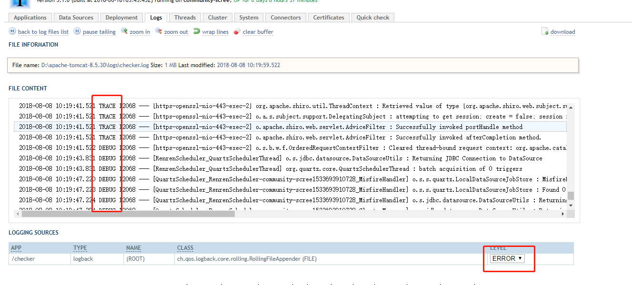Click the back to log files list icon

point(12,31)
